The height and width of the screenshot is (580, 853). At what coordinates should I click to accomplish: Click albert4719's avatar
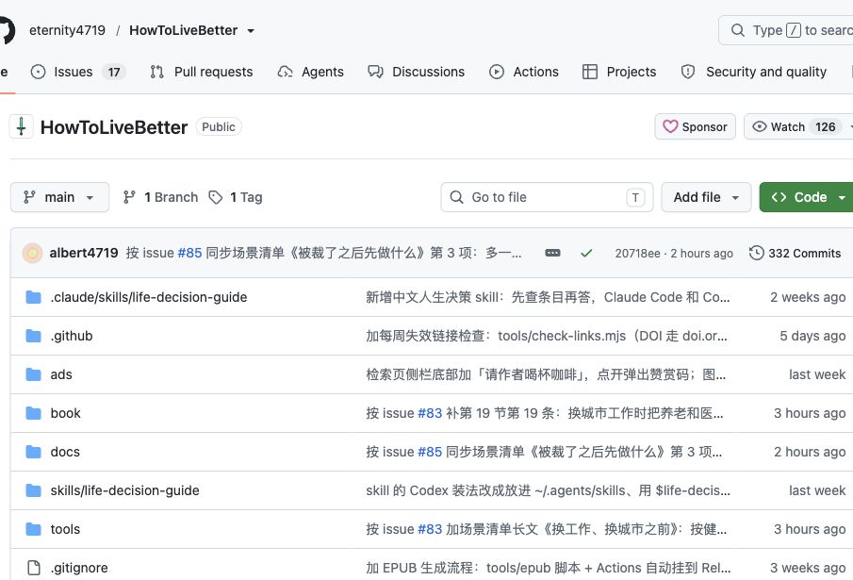32,253
